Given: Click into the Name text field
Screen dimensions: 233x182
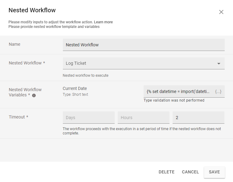Looking at the screenshot, I should (x=144, y=45).
